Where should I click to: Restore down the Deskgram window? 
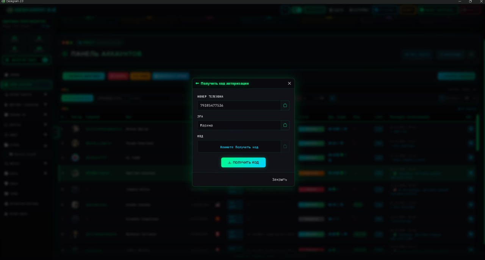click(471, 2)
